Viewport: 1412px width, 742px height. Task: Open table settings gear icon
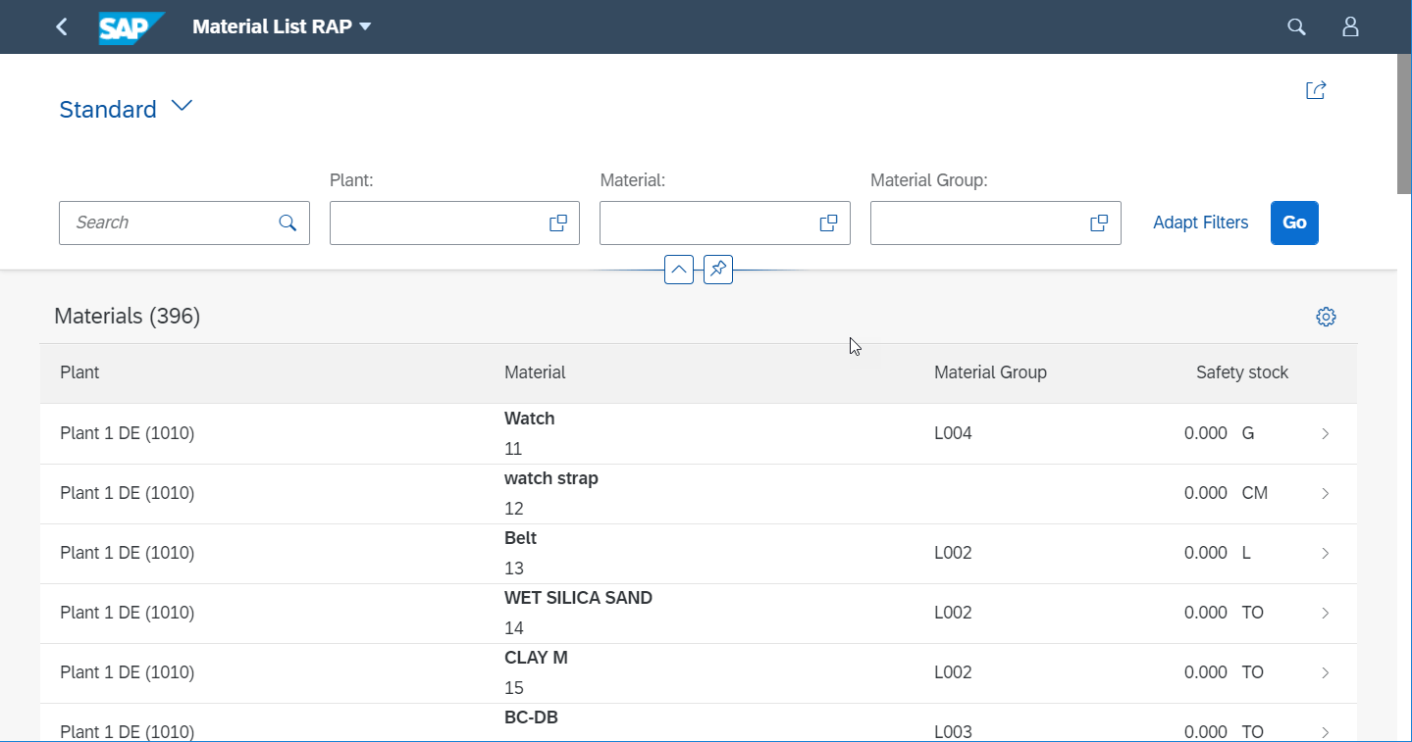(x=1326, y=317)
